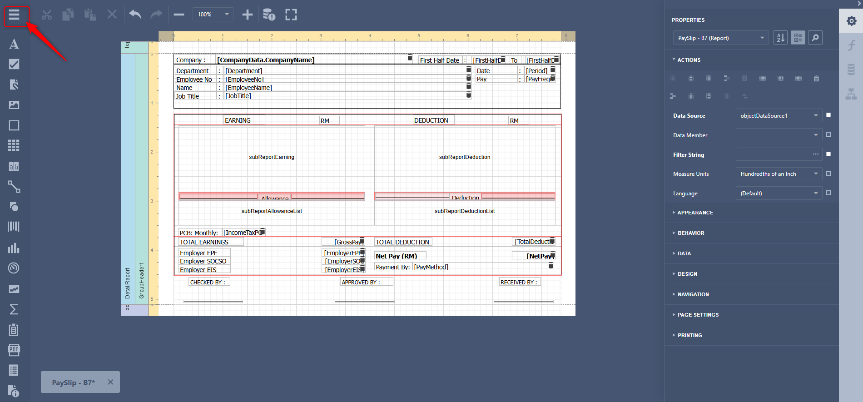Viewport: 863px width, 402px height.
Task: Select the Line tool
Action: coord(14,187)
